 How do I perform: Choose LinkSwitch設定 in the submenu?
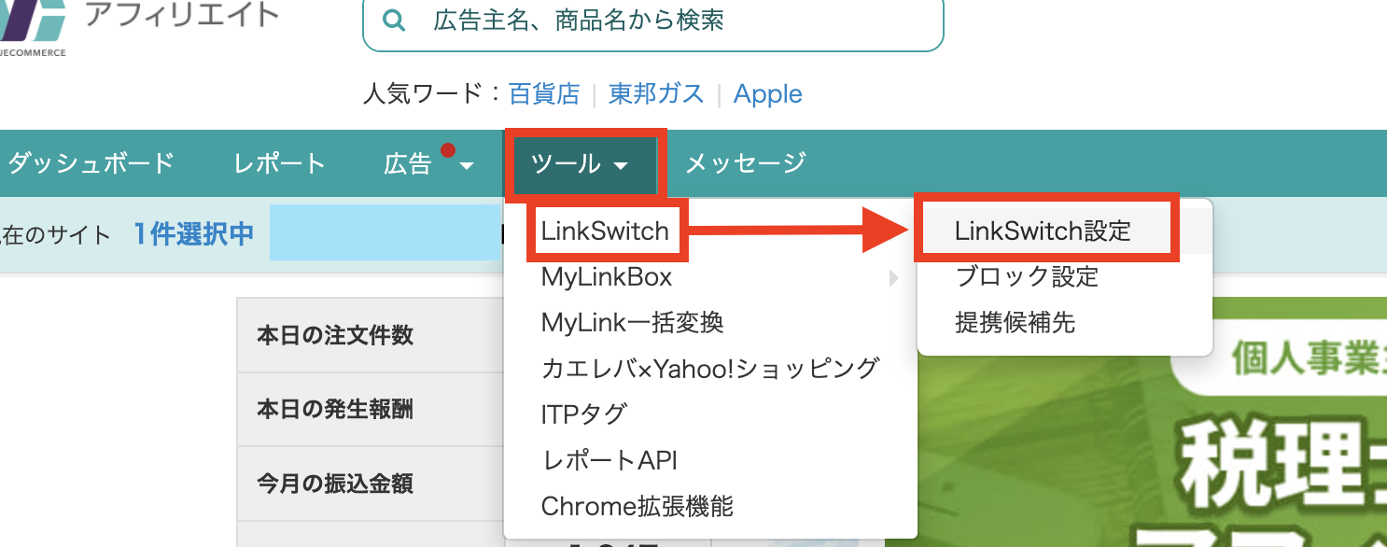(x=1043, y=231)
